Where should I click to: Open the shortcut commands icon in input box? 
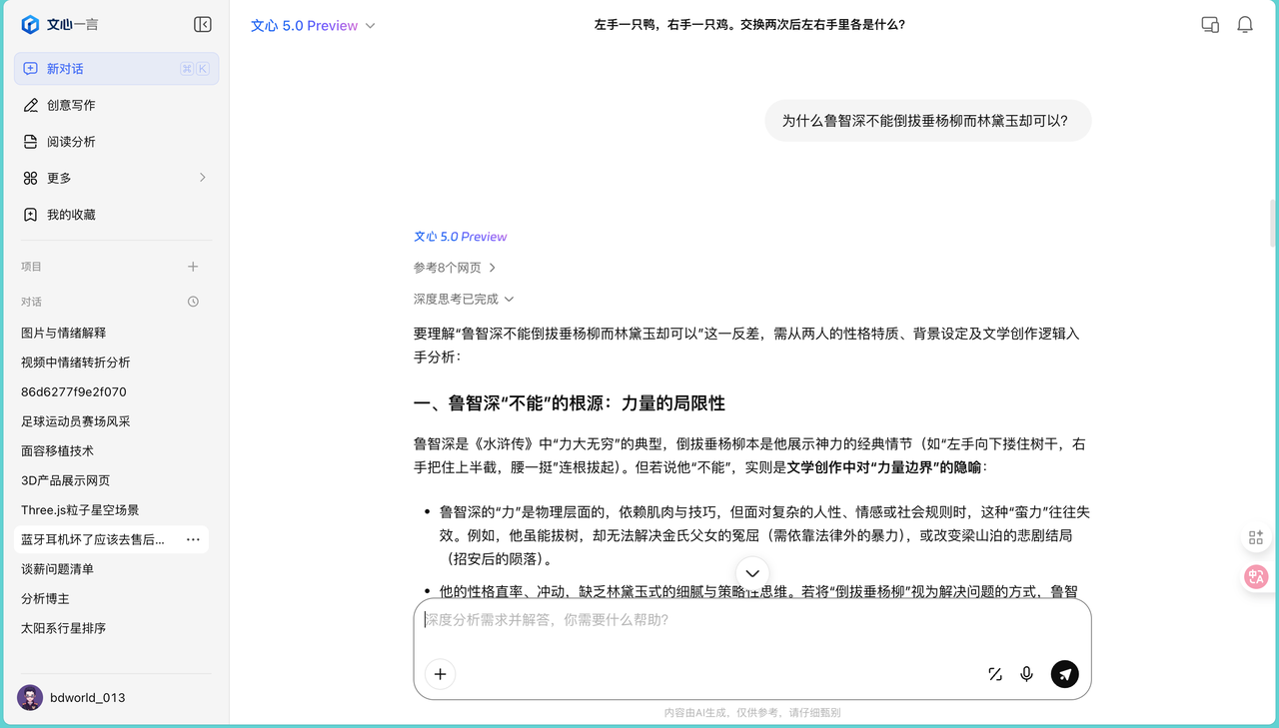[994, 674]
